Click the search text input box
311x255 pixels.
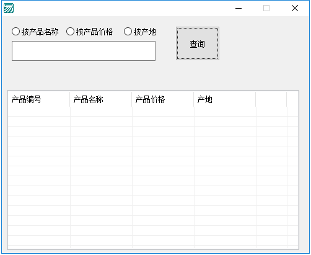point(84,51)
